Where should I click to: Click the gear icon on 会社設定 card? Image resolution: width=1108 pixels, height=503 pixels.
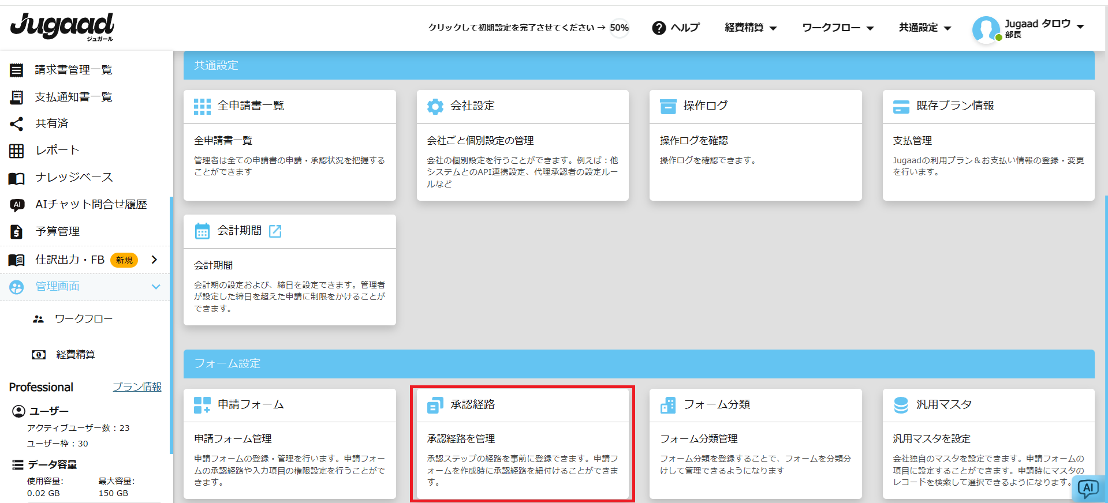pos(435,106)
